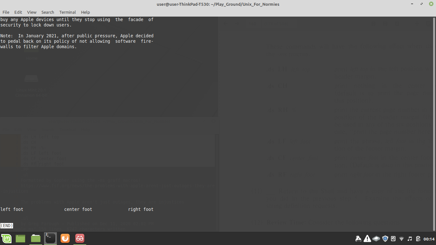
Task: Click the terminal window title bar text
Action: [218, 4]
